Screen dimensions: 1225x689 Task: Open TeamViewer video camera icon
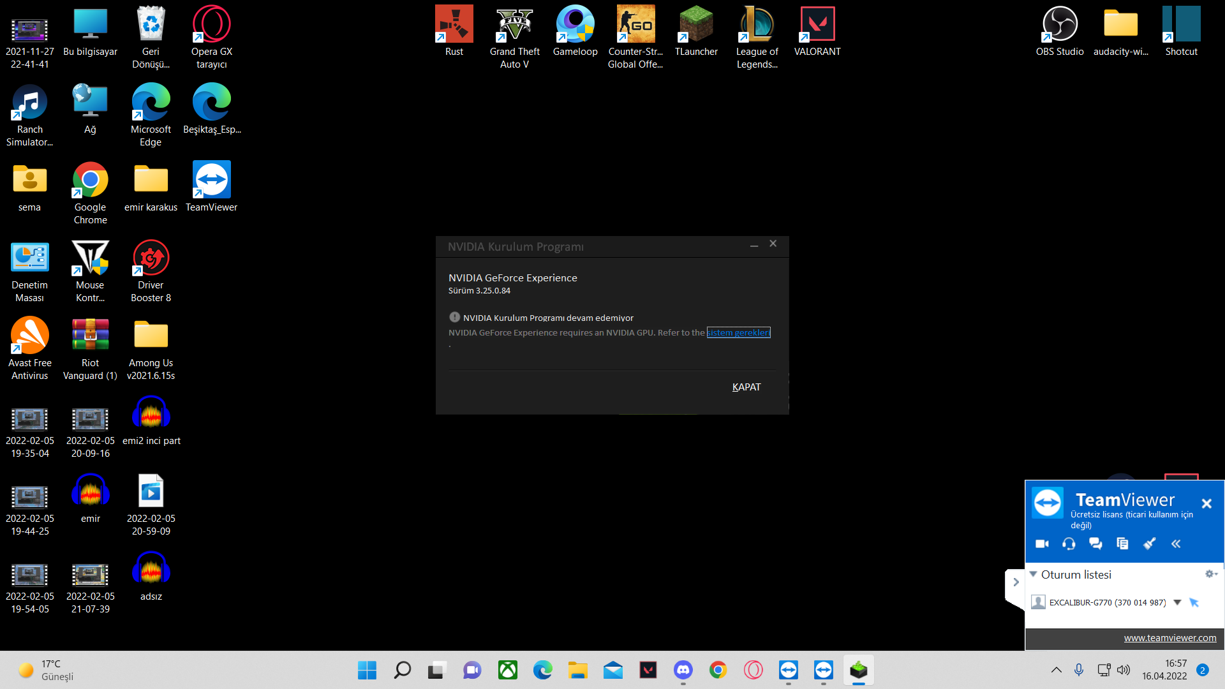click(x=1042, y=544)
